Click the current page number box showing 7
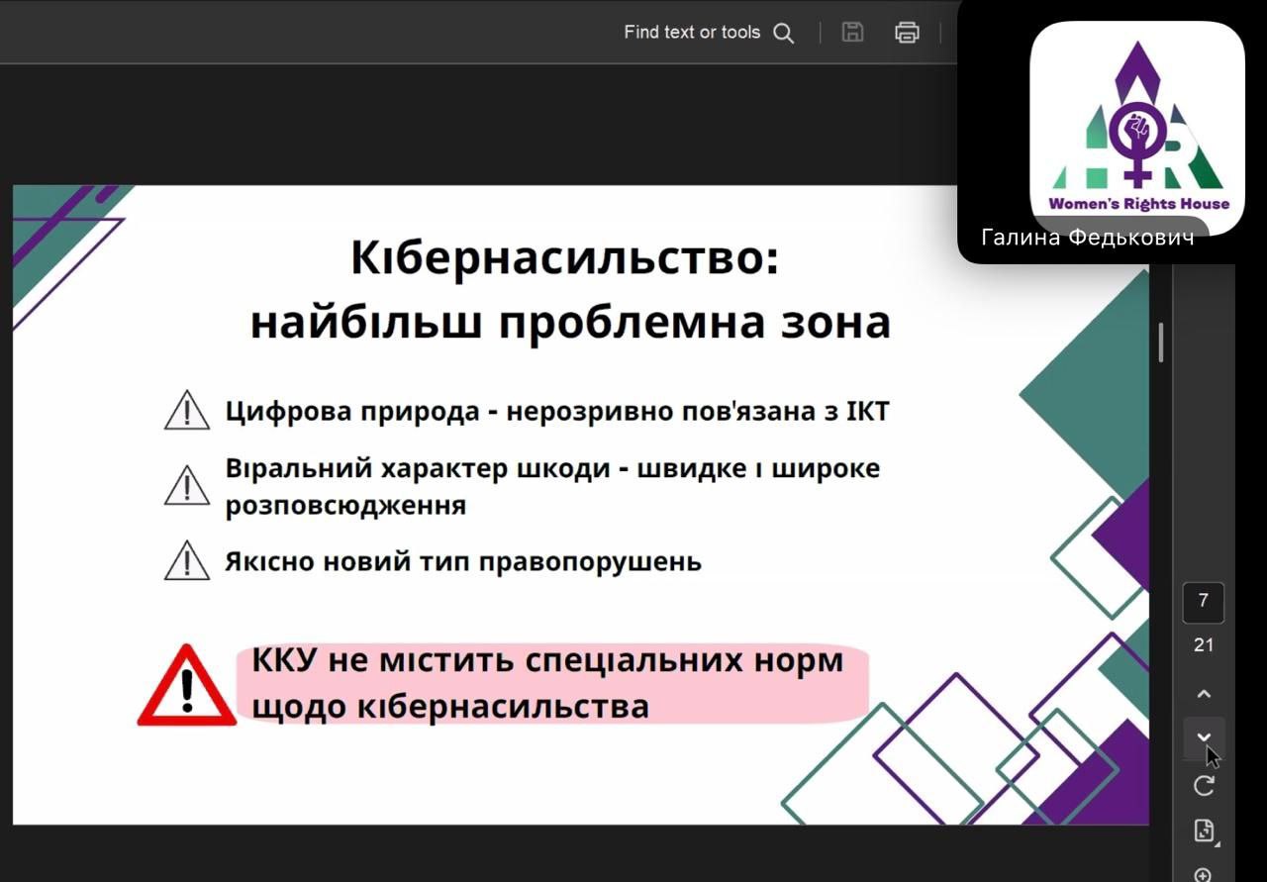The image size is (1267, 882). [x=1204, y=602]
